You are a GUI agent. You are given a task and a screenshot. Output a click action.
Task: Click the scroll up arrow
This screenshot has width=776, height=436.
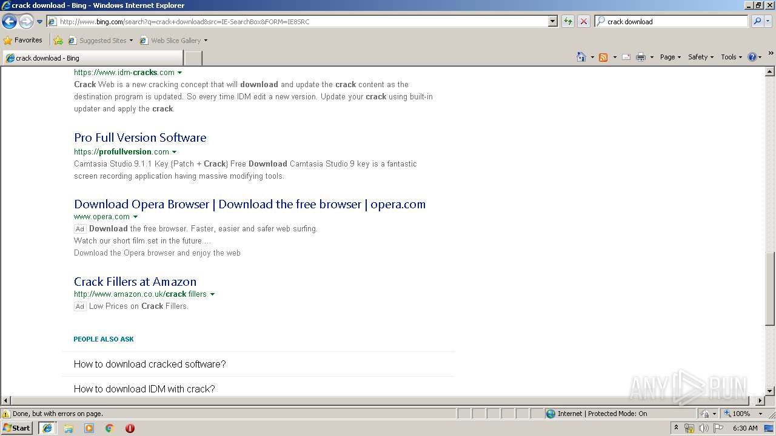pos(770,71)
